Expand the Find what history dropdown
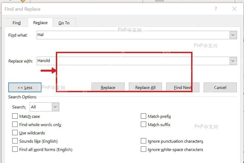The image size is (244, 163). [233, 35]
